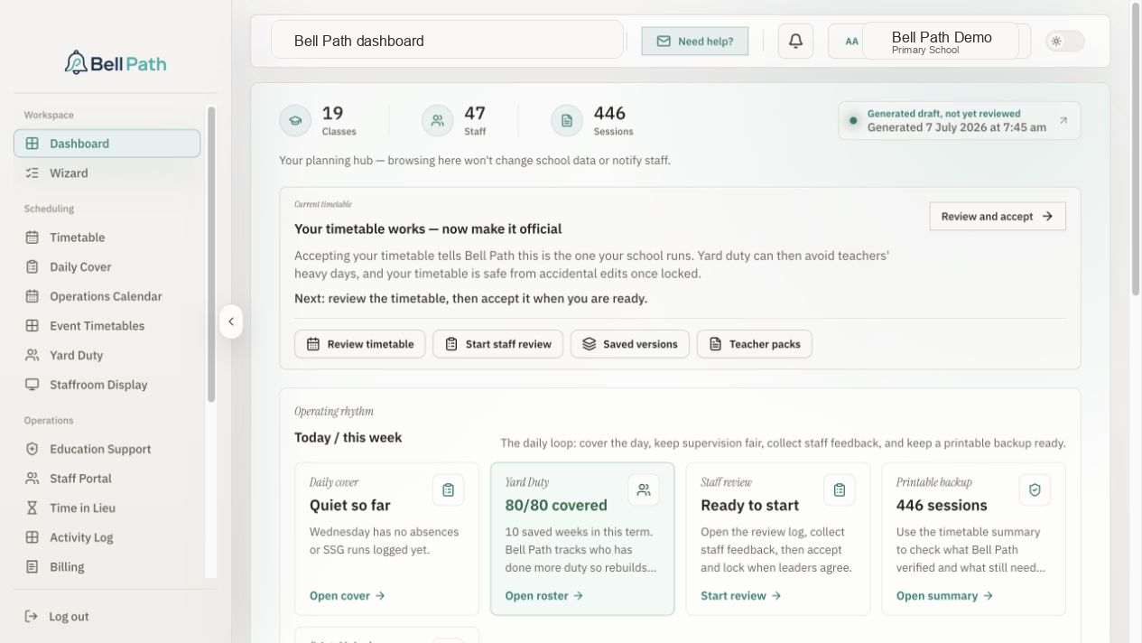
Task: Click the Staff review card clipboard icon
Action: pyautogui.click(x=840, y=489)
